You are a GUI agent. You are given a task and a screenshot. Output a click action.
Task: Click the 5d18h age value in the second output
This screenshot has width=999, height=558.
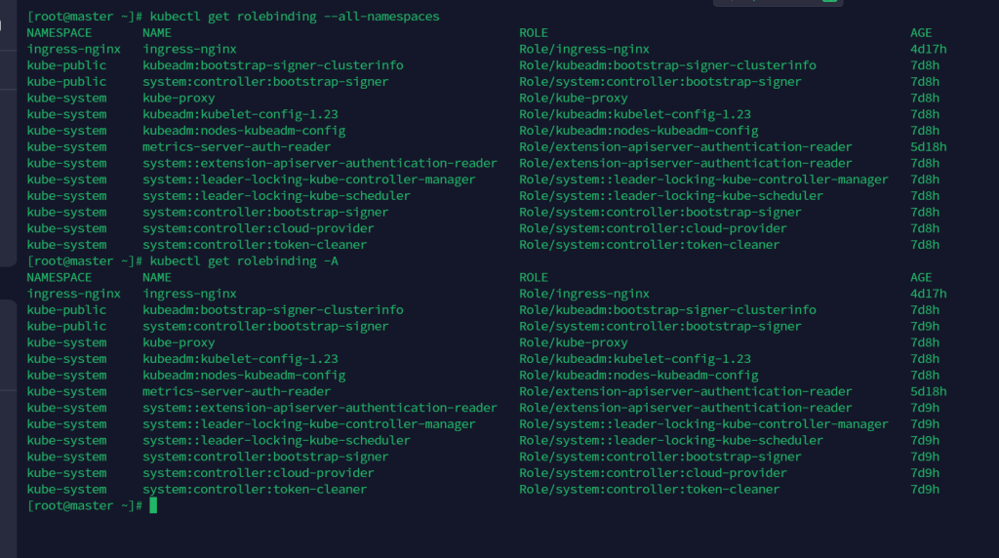point(929,391)
